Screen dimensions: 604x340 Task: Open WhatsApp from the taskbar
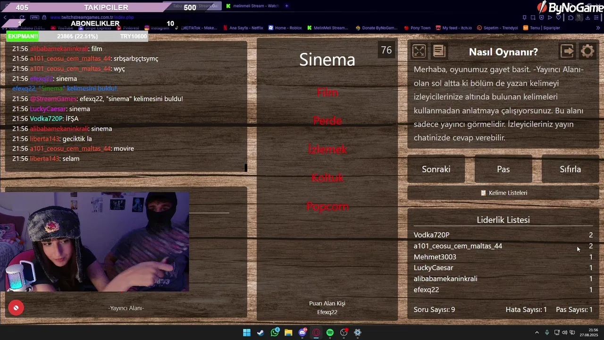click(275, 332)
